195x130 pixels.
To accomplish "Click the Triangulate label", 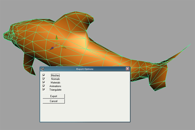I will 55,90.
